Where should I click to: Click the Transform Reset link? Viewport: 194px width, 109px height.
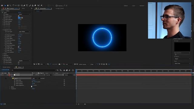point(33,89)
